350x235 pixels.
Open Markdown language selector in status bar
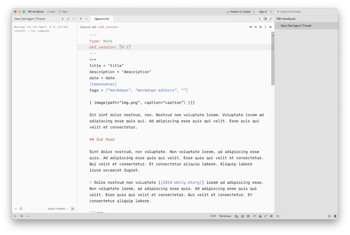(x=225, y=216)
